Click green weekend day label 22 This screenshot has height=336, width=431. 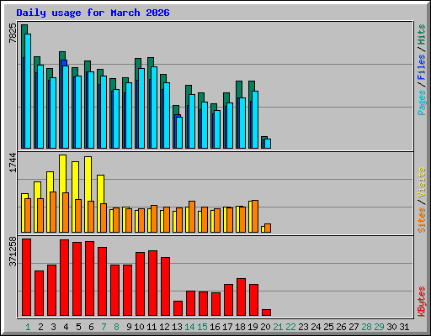pyautogui.click(x=290, y=327)
